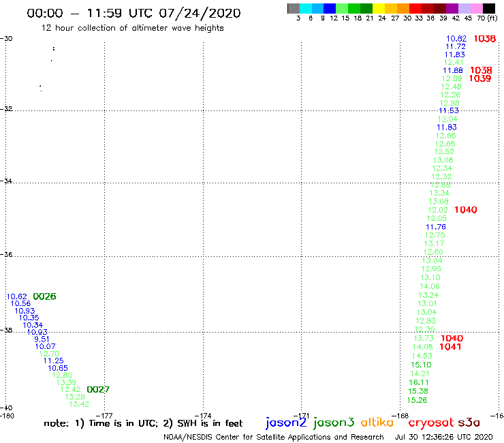
Task: Select the jason2 satellite legend label
Action: (286, 423)
